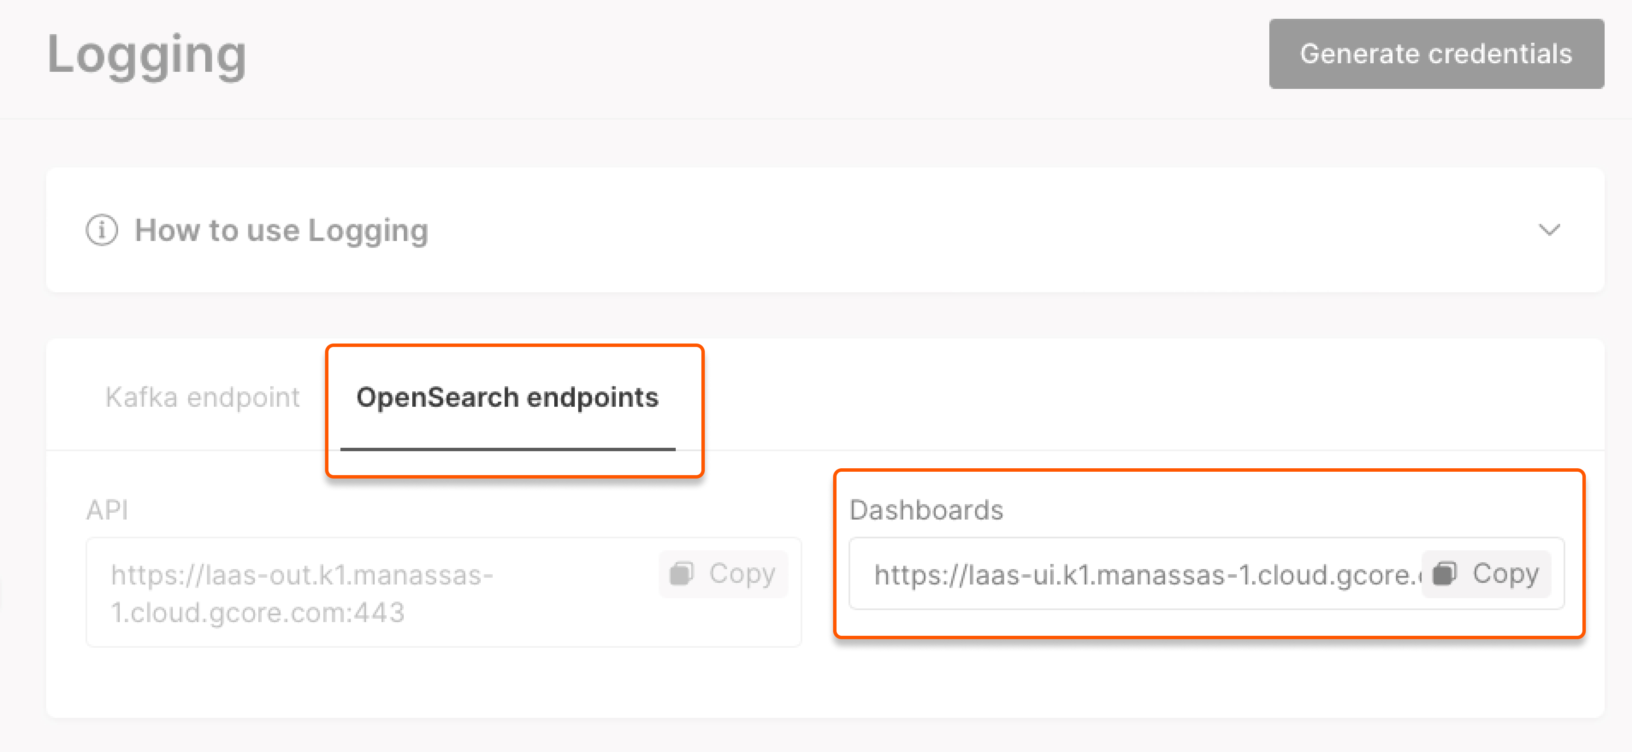Click the Copy button for the Dashboards URL
Viewport: 1632px width, 752px height.
(x=1486, y=573)
